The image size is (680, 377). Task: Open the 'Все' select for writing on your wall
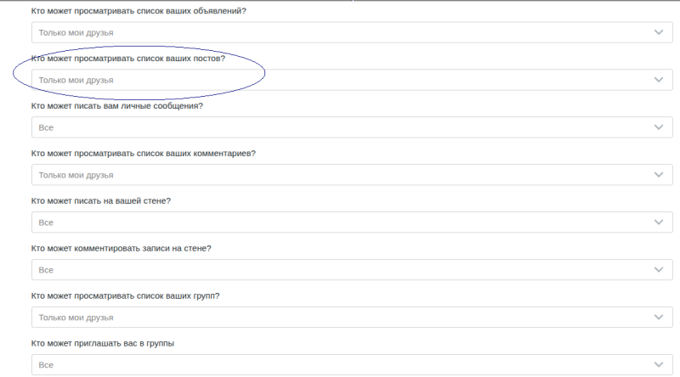pos(340,222)
